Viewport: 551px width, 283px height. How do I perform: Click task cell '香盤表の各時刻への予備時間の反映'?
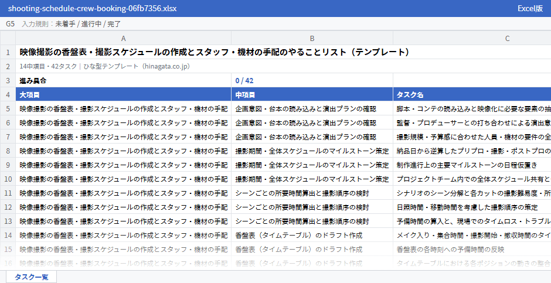(472, 249)
